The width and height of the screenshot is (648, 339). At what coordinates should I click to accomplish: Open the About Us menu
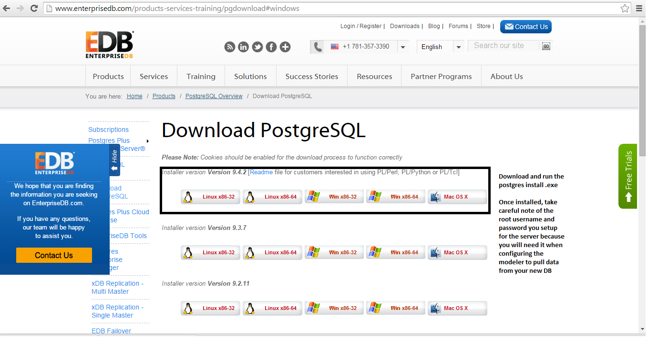coord(506,76)
